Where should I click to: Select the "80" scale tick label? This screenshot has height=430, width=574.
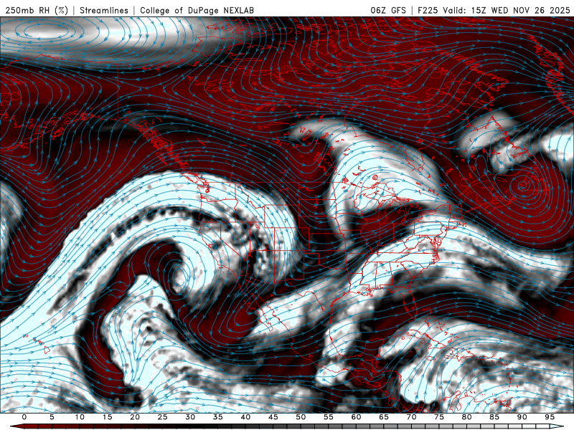pyautogui.click(x=467, y=417)
